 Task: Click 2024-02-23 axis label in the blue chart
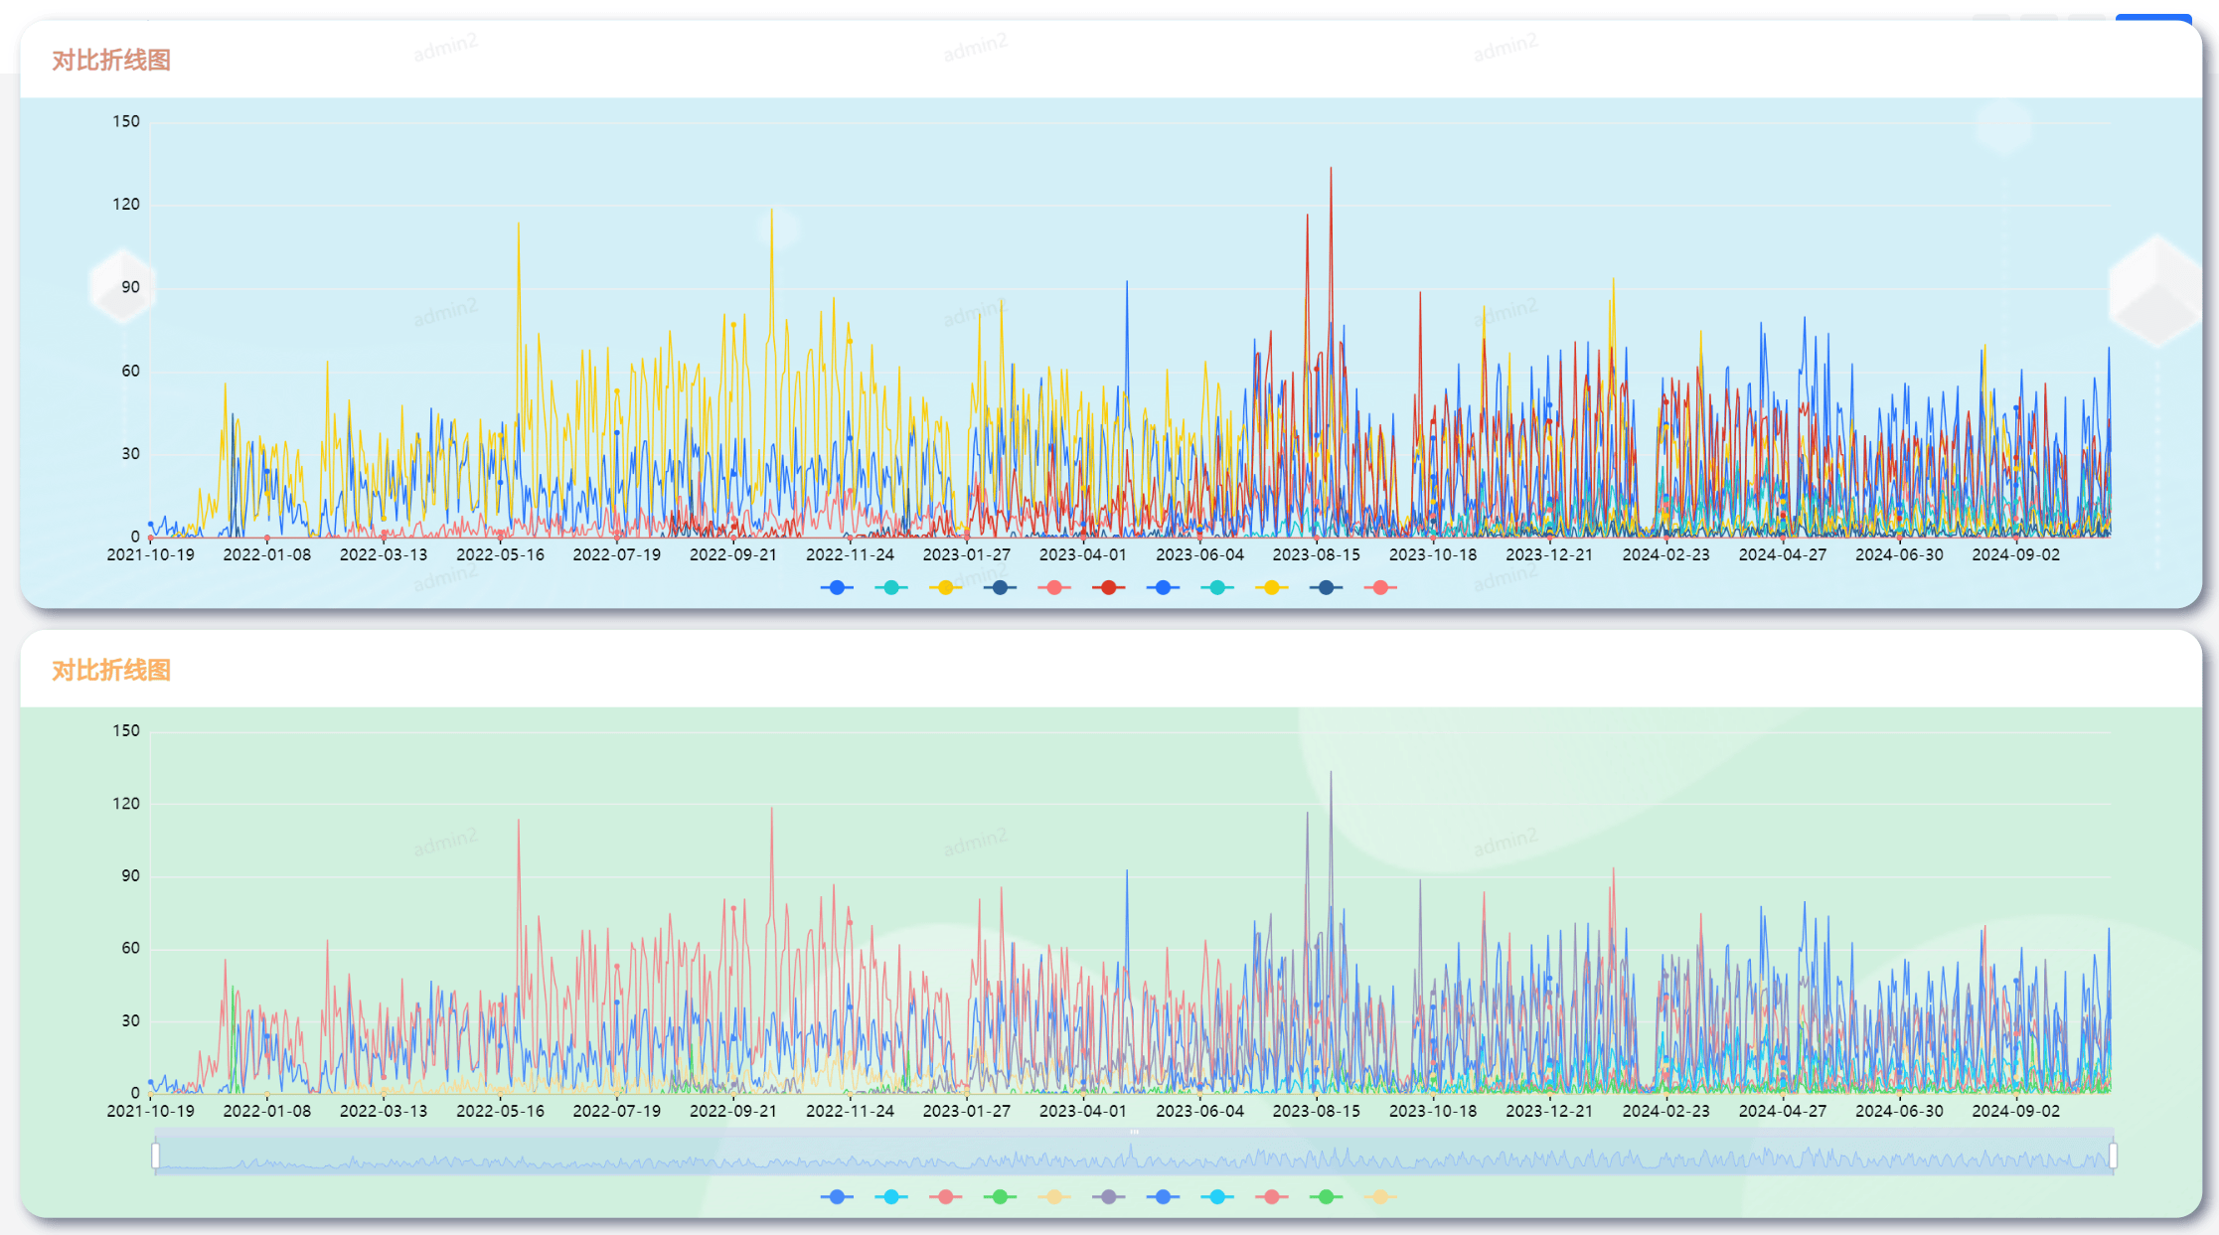pos(1666,554)
